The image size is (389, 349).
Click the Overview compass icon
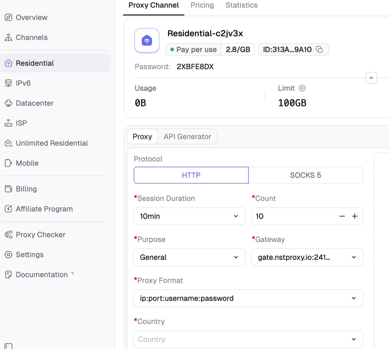[x=9, y=17]
